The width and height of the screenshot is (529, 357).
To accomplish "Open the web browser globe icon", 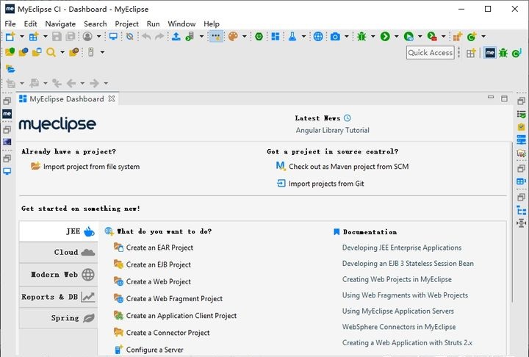I will pyautogui.click(x=318, y=37).
